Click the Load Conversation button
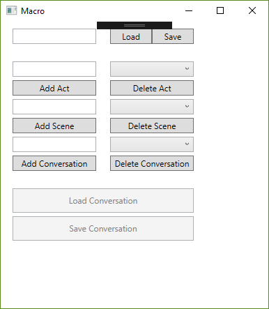The width and height of the screenshot is (269, 309). pos(103,200)
